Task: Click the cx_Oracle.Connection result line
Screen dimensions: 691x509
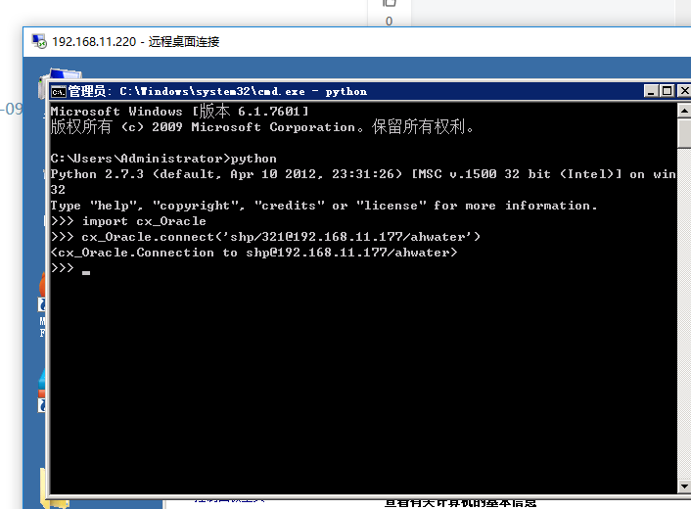Action: pos(253,253)
